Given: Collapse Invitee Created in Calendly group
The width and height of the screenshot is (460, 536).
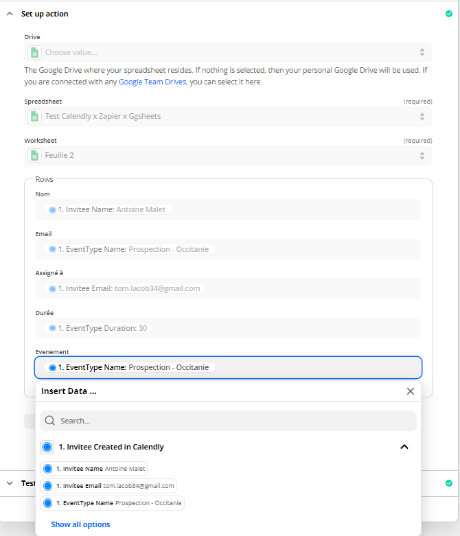Looking at the screenshot, I should 404,447.
